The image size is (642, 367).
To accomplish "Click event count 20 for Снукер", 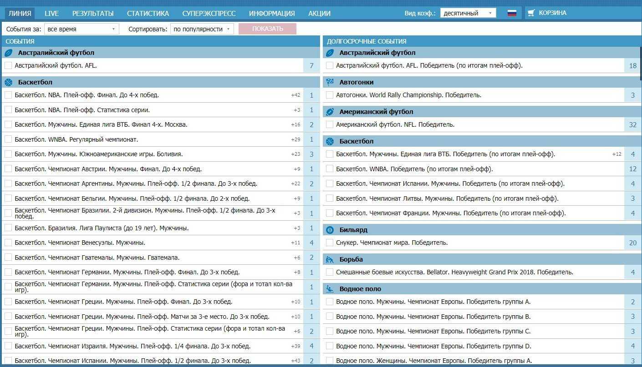I will click(632, 243).
